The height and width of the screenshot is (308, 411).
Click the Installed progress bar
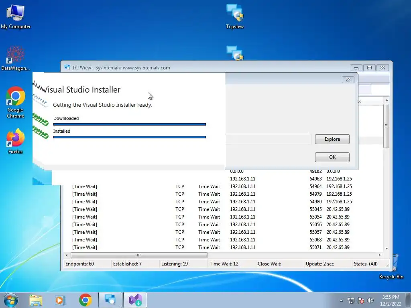click(130, 137)
